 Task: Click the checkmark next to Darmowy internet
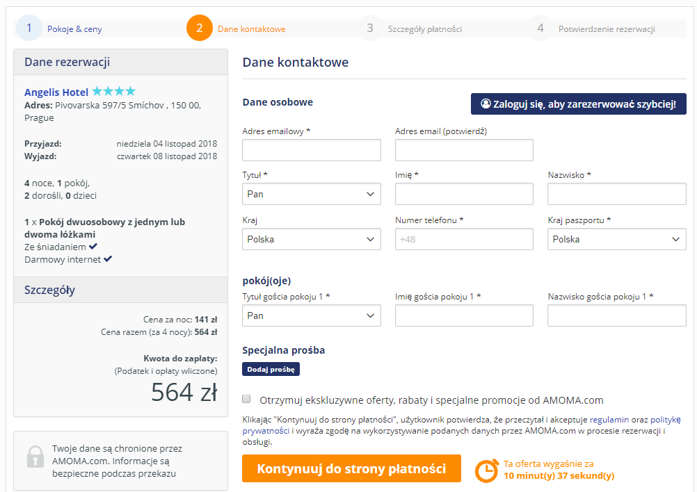(x=108, y=259)
